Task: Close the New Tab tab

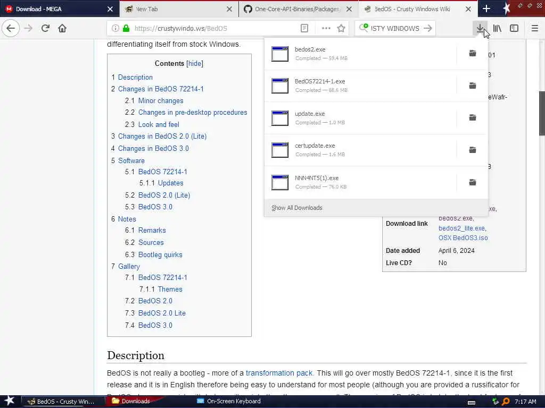Action: (229, 9)
